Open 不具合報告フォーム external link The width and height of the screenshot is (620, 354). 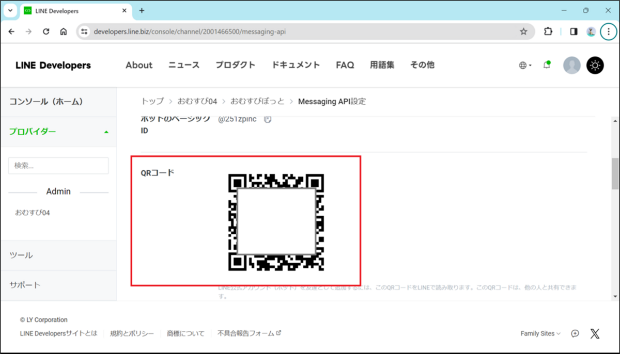[x=249, y=333]
